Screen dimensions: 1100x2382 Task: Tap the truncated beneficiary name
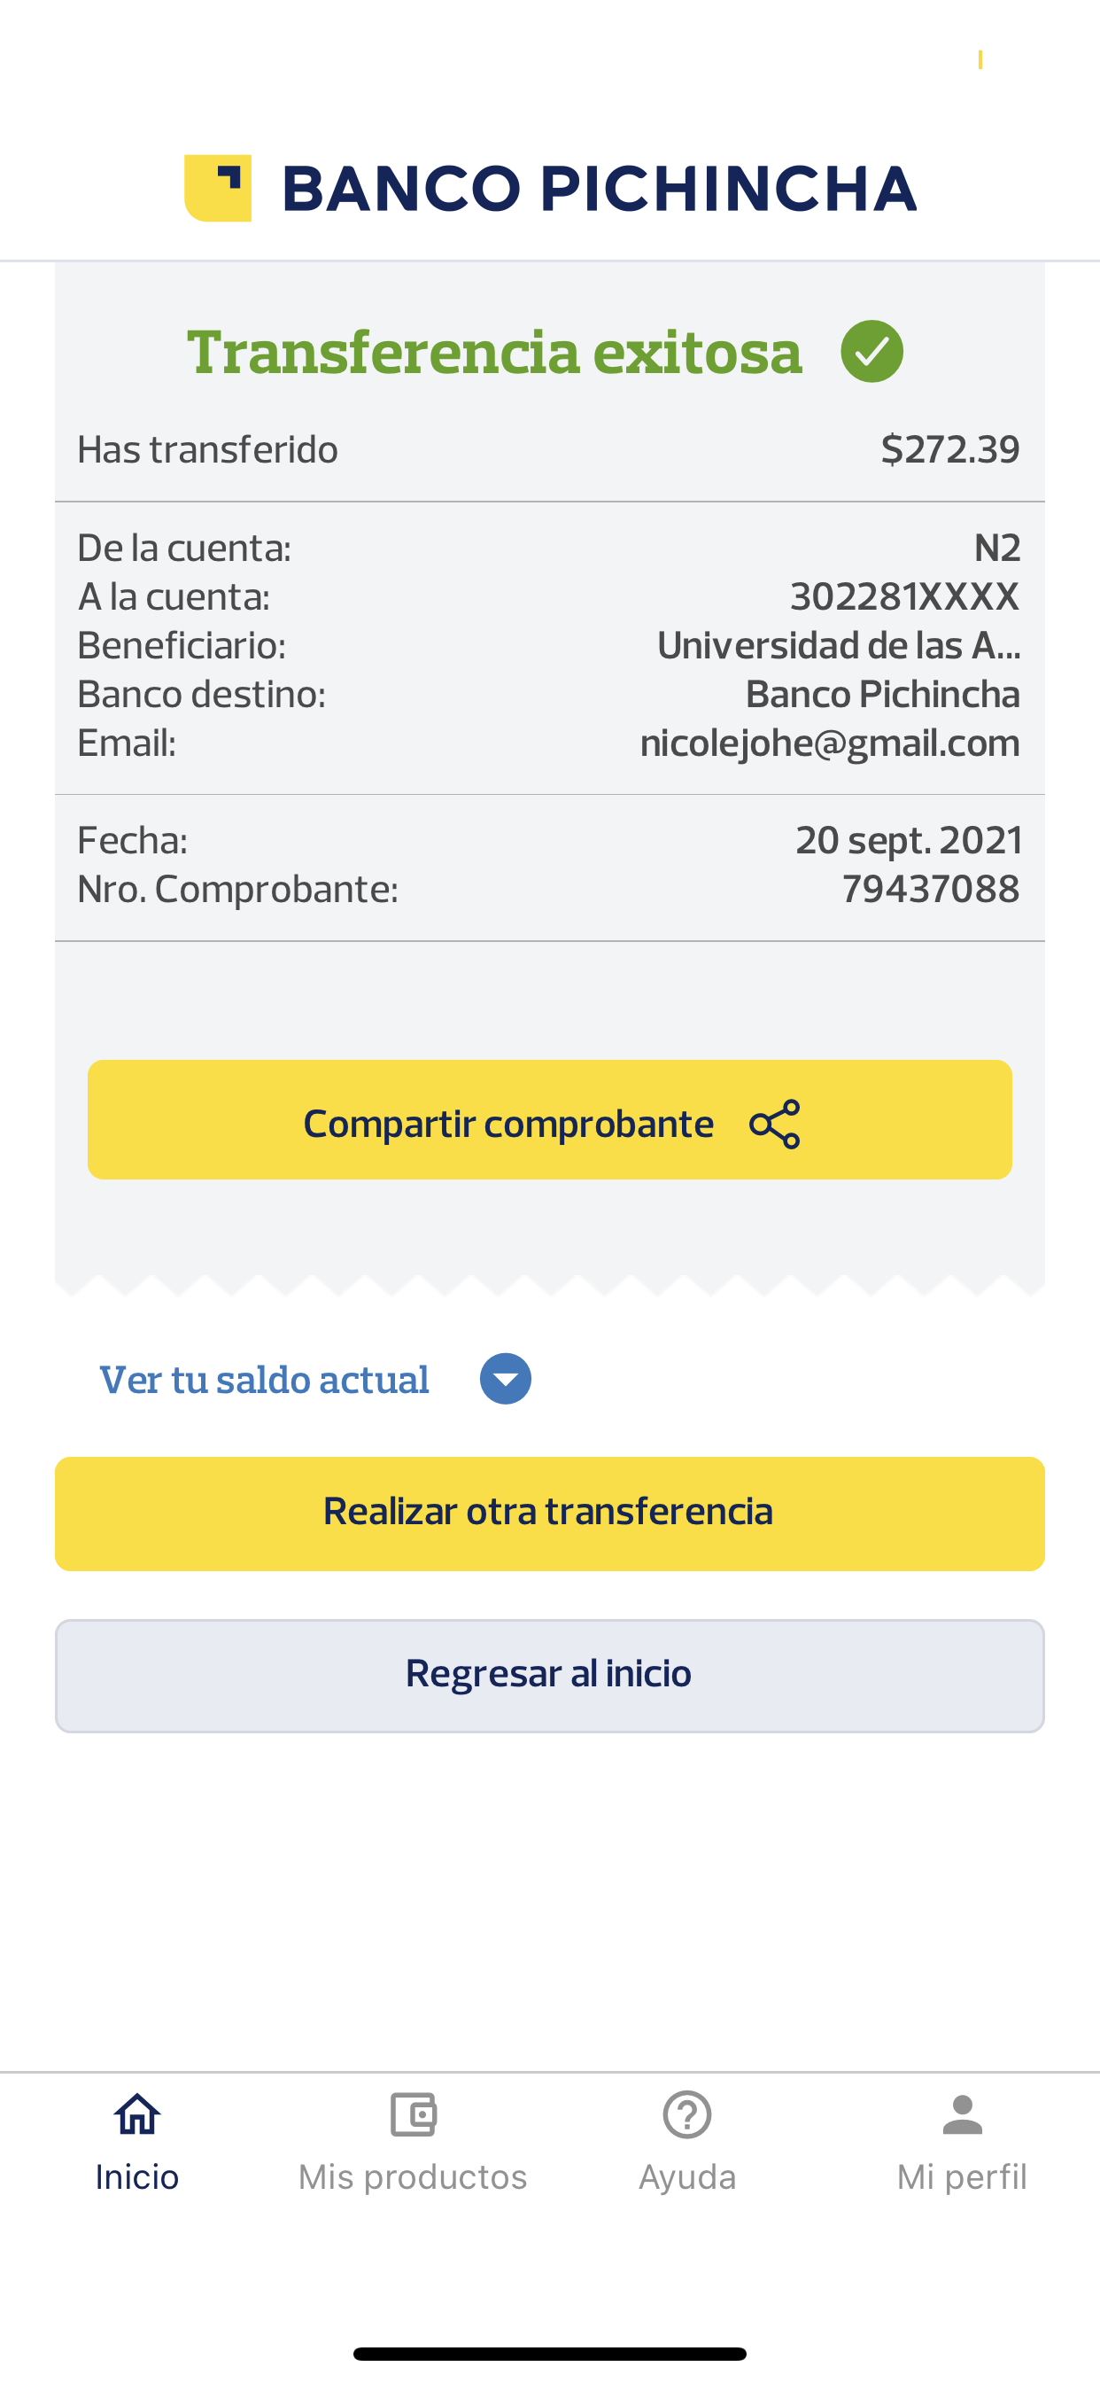838,645
